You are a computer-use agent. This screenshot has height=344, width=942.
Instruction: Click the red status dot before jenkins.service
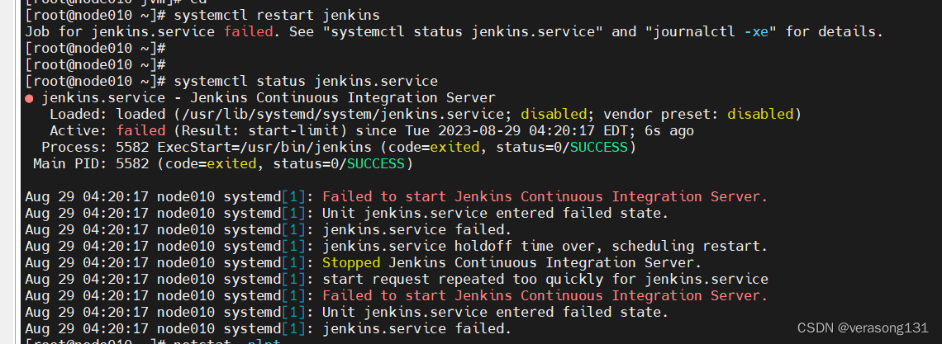click(x=30, y=98)
